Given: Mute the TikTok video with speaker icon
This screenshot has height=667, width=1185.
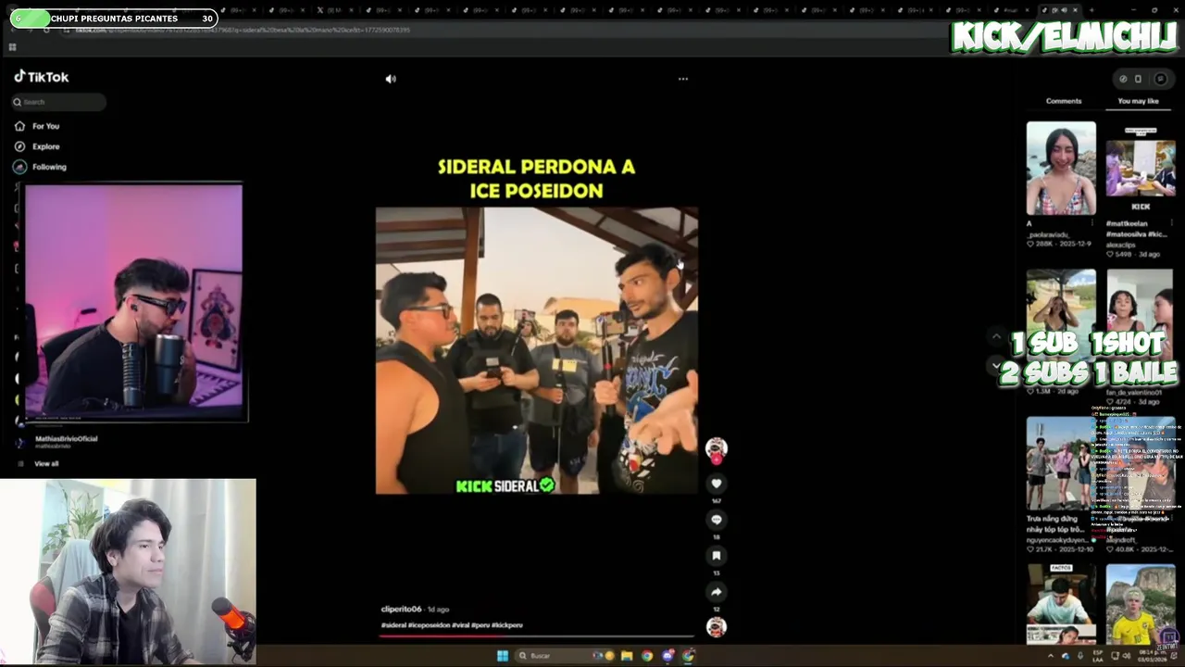Looking at the screenshot, I should [391, 79].
